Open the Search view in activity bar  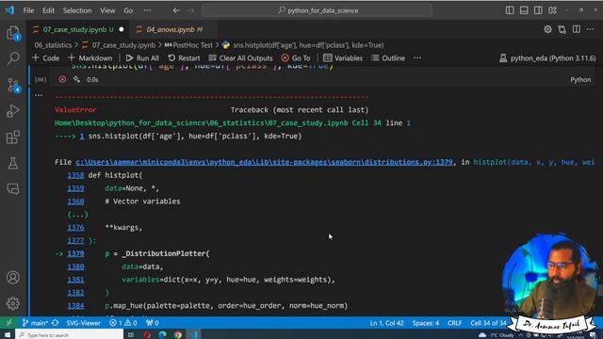coord(13,58)
